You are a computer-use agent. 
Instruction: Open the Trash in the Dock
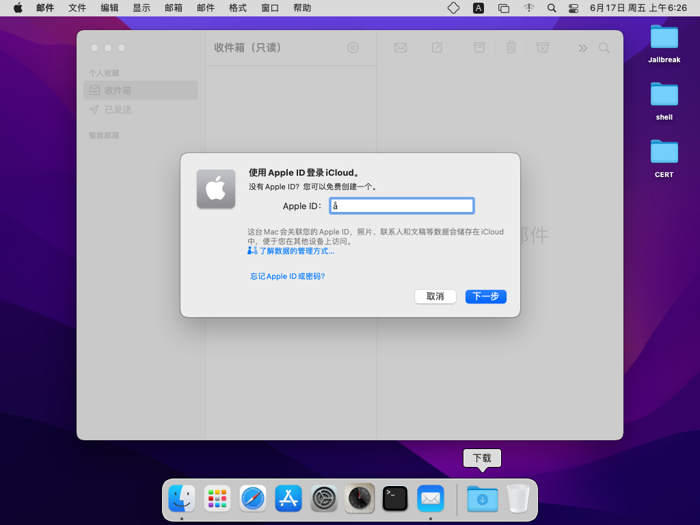[518, 498]
